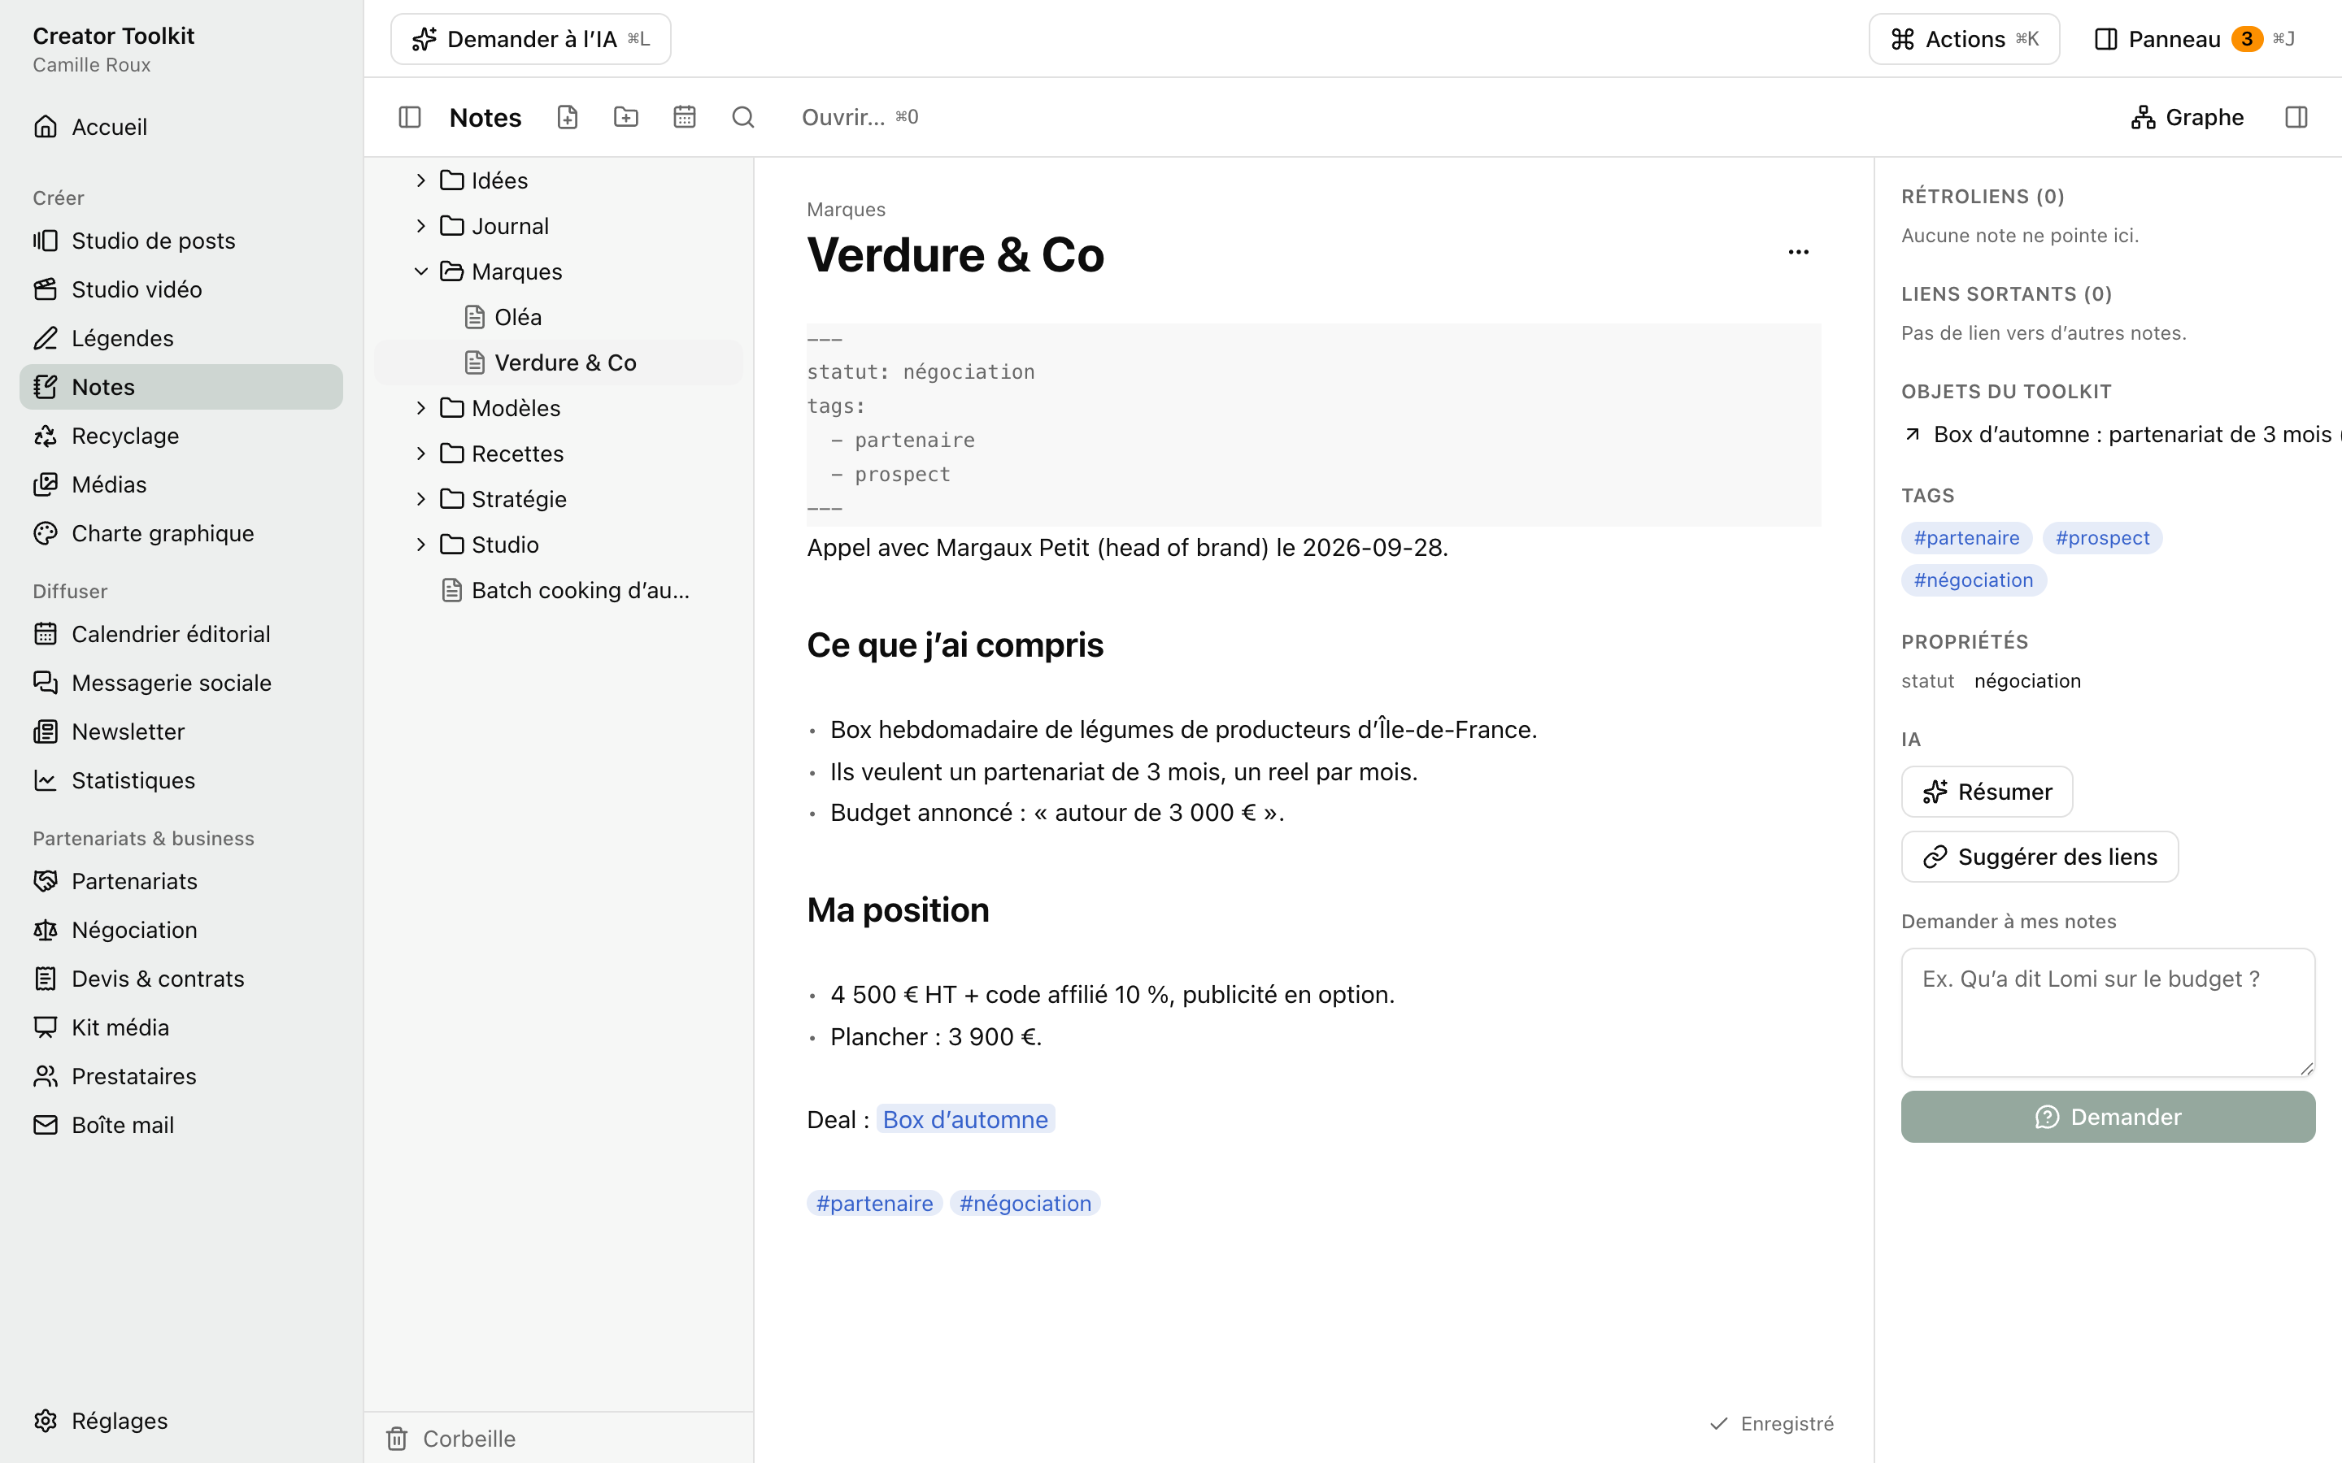This screenshot has width=2342, height=1463.
Task: Collapse the Marques folder
Action: point(421,272)
